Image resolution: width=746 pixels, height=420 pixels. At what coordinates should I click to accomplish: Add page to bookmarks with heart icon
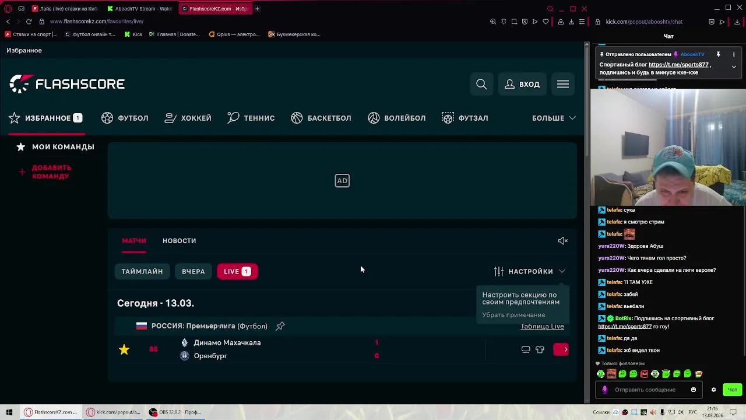coord(546,22)
